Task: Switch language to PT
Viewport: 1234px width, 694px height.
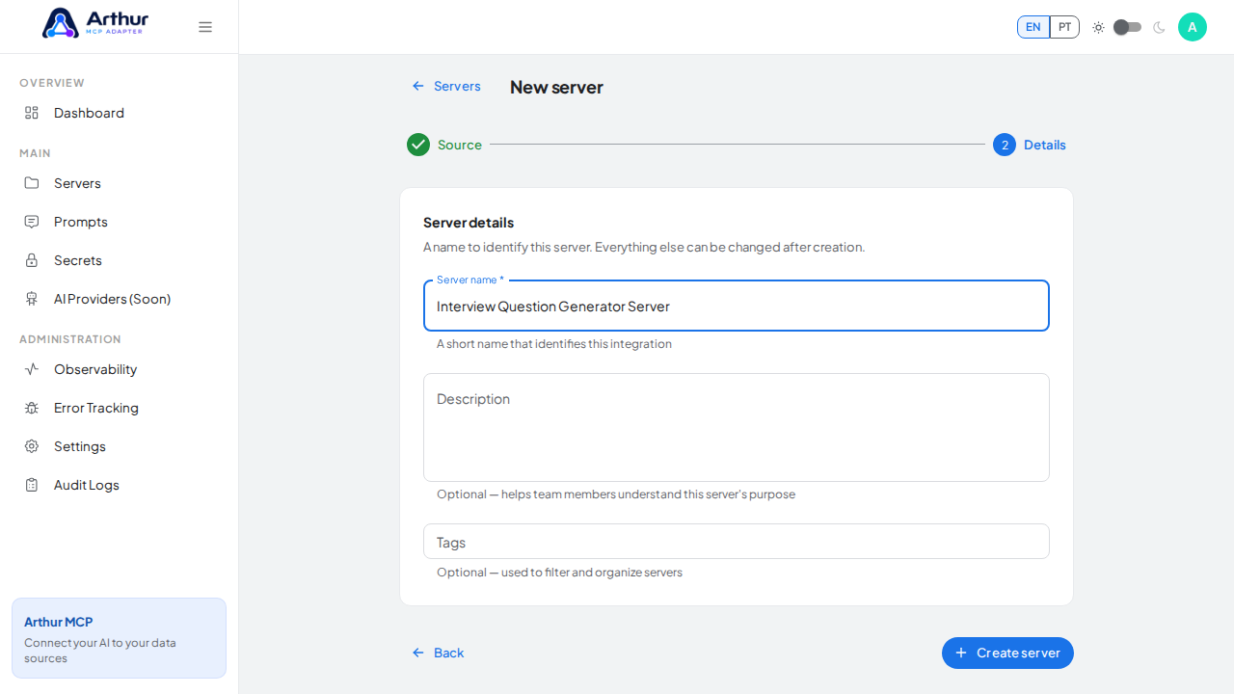Action: pyautogui.click(x=1064, y=27)
